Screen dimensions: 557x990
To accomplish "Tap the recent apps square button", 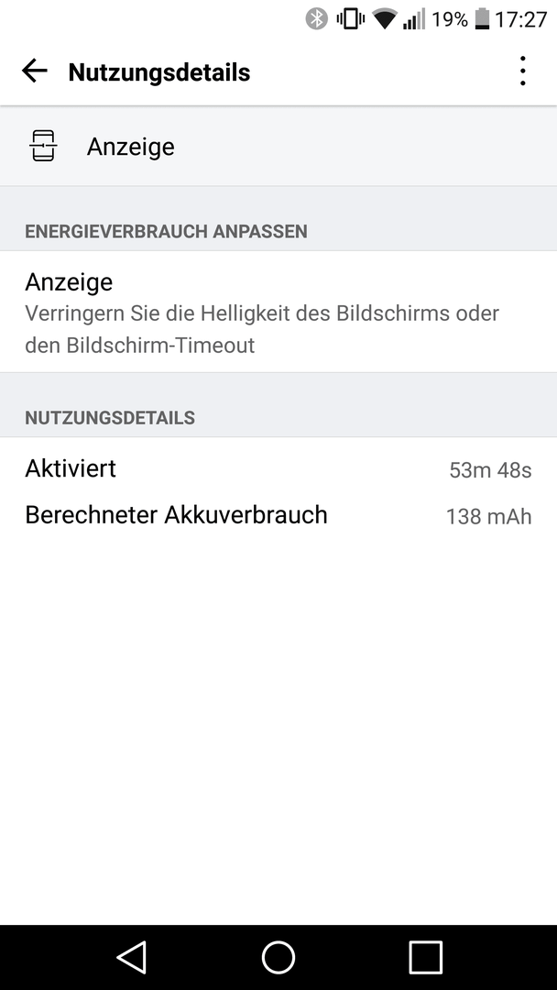I will pos(425,957).
